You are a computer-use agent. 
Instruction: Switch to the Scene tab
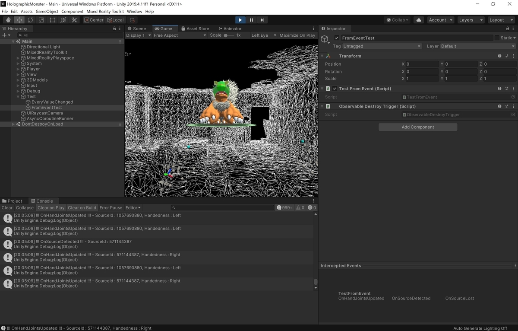point(136,29)
